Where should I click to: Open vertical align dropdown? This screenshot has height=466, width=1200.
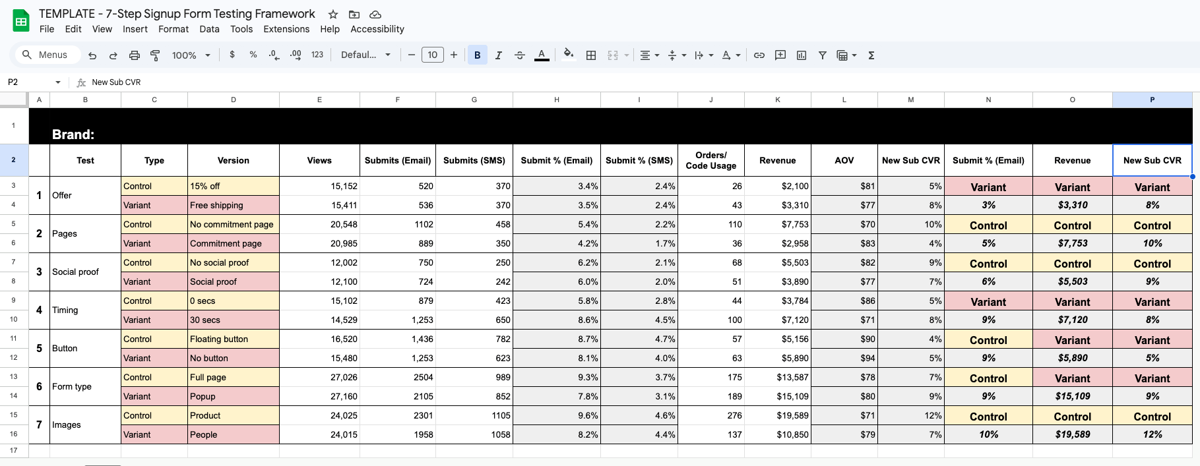click(677, 55)
